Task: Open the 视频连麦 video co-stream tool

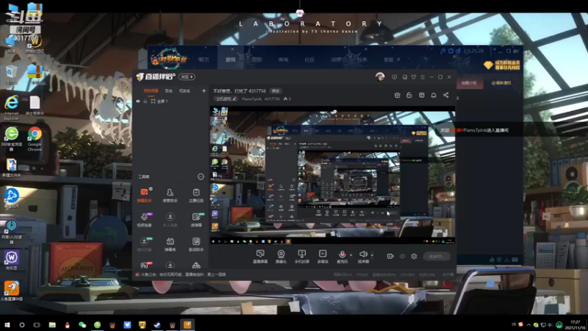Action: 144,219
